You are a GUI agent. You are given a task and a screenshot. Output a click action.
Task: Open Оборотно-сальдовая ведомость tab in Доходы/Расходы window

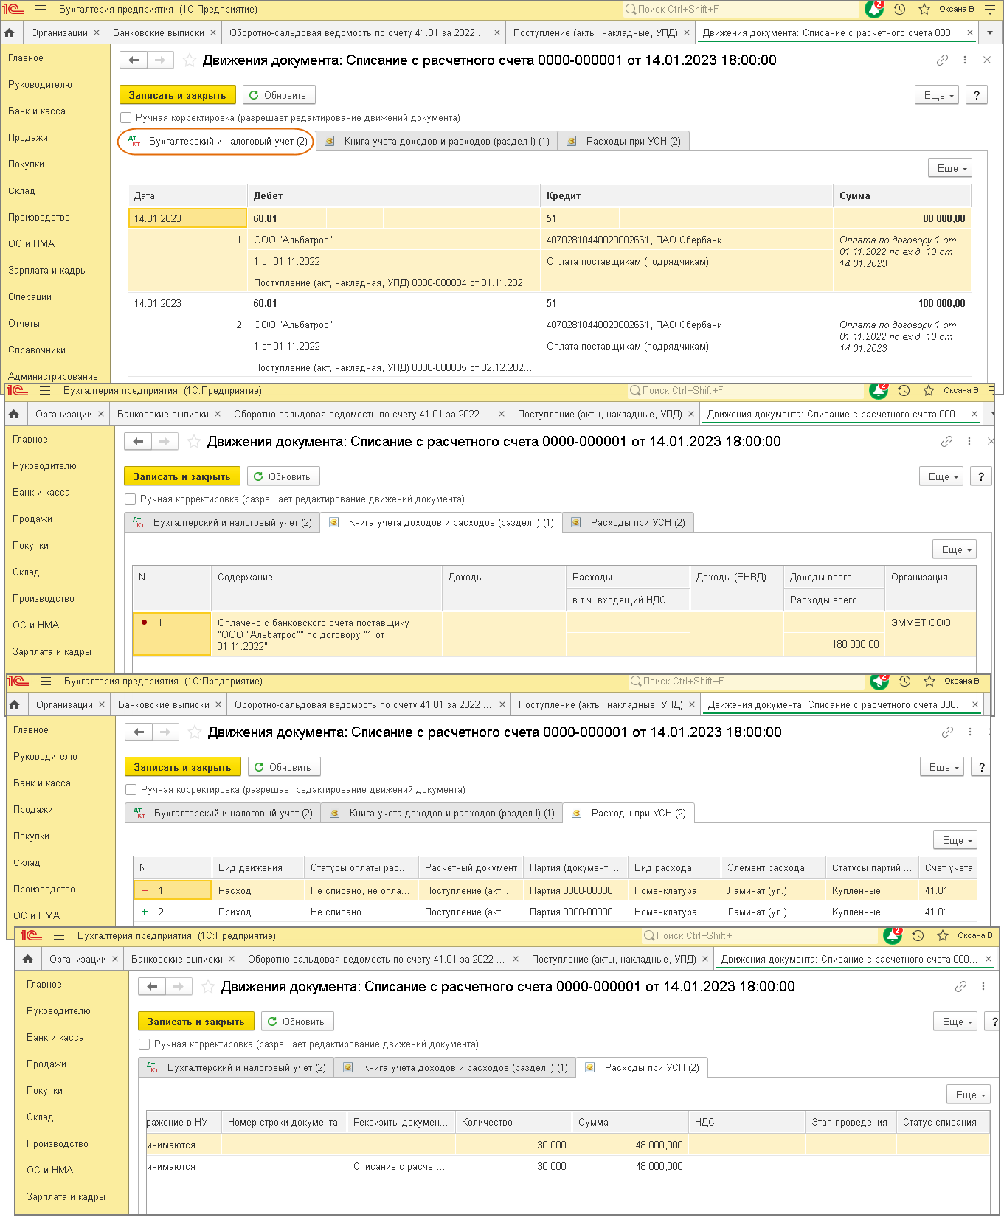pyautogui.click(x=362, y=414)
